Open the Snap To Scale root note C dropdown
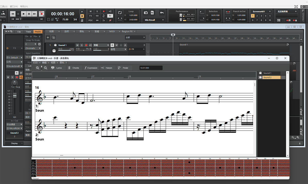 pos(31,44)
